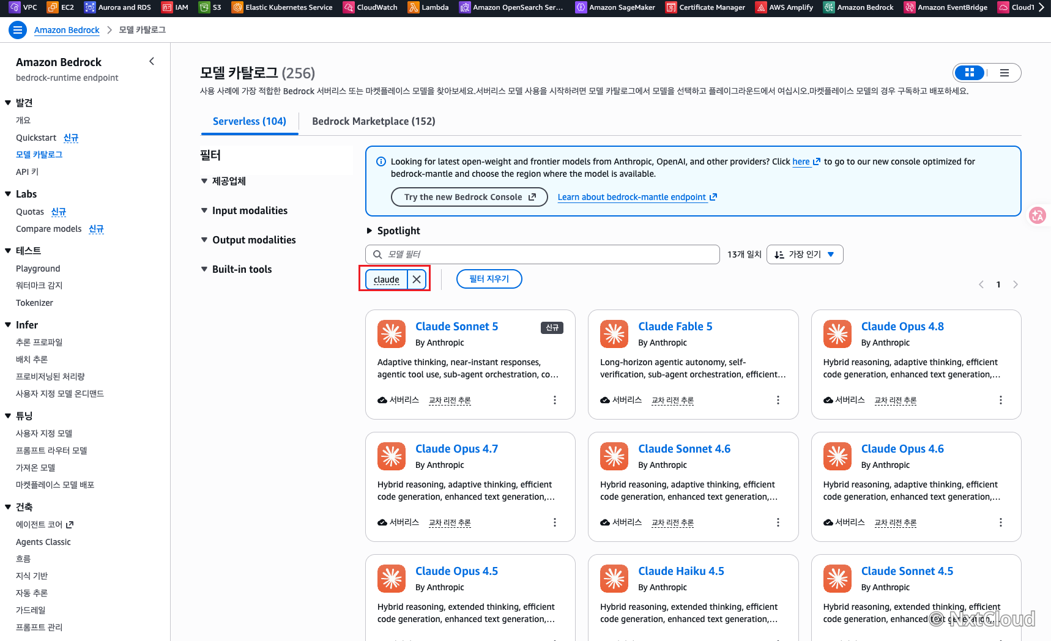
Task: Open the 가장 인기 sort dropdown
Action: coord(804,254)
